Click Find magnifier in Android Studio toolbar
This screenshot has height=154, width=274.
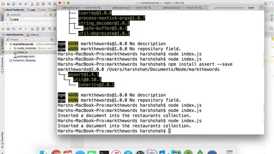[50, 4]
